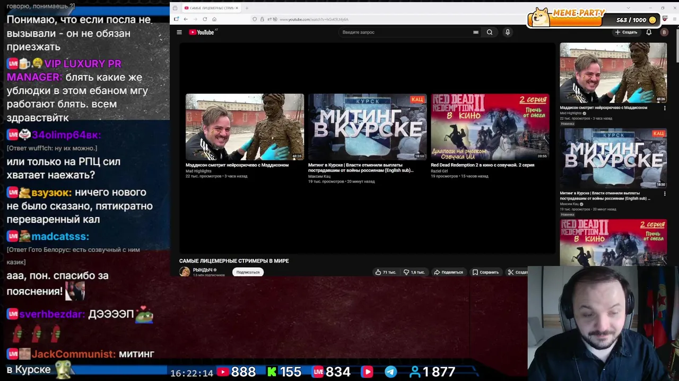Open the account avatar menu

pos(664,32)
